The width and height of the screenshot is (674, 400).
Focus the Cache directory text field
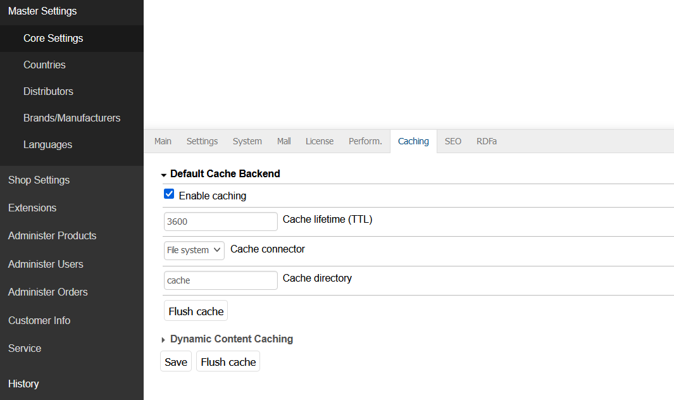tap(220, 280)
